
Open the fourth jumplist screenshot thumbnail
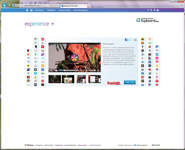pos(95,79)
